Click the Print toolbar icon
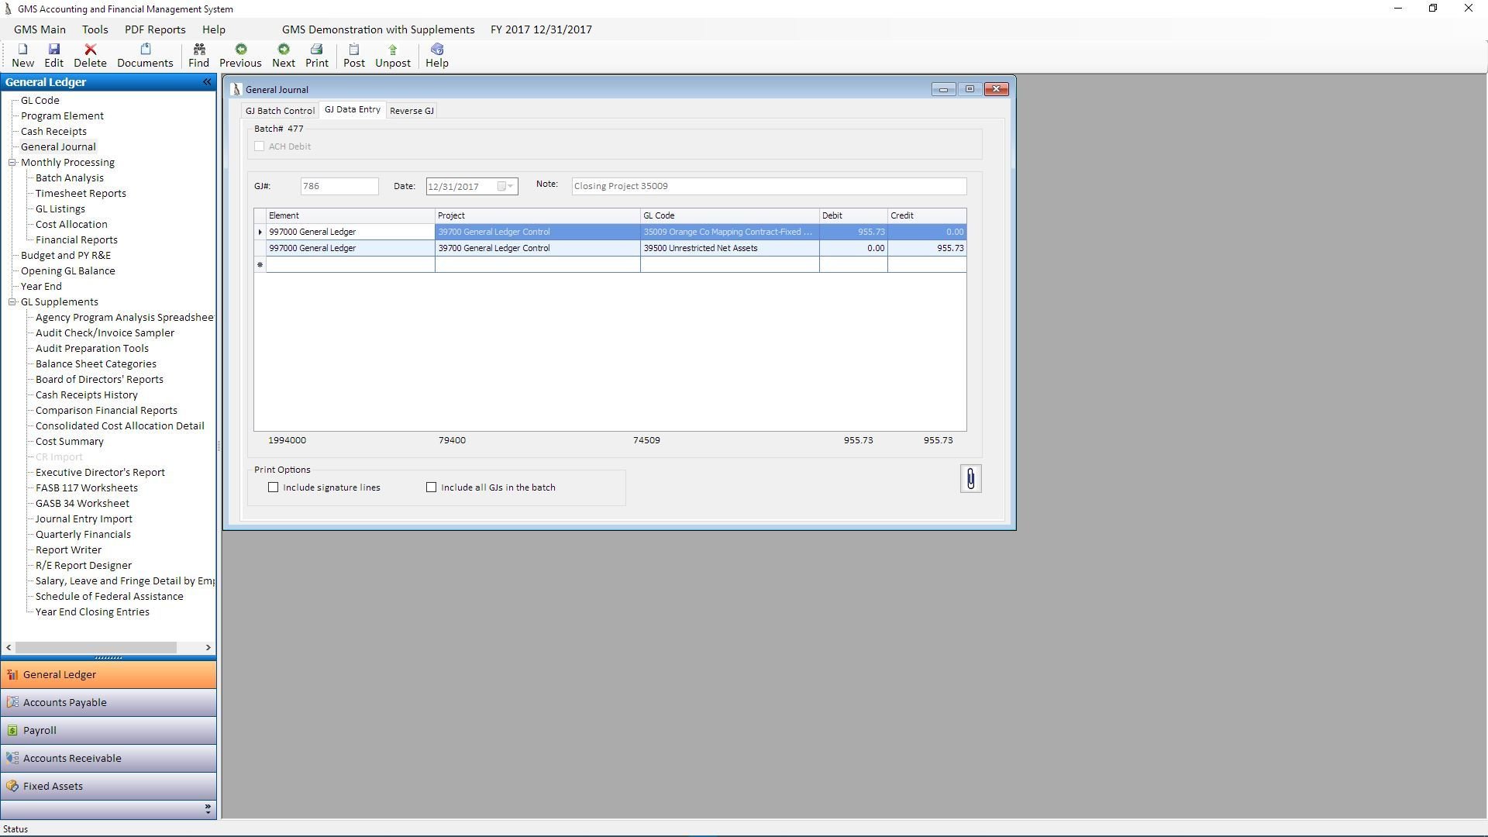The width and height of the screenshot is (1488, 837). 316,50
